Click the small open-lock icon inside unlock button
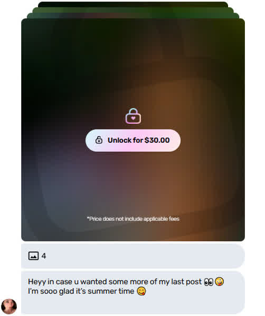265x316 pixels. [99, 140]
